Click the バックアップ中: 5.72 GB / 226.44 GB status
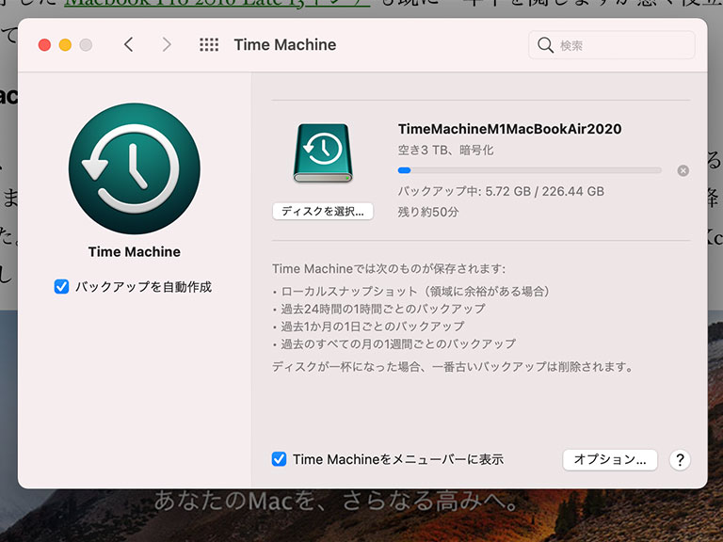 pos(501,191)
